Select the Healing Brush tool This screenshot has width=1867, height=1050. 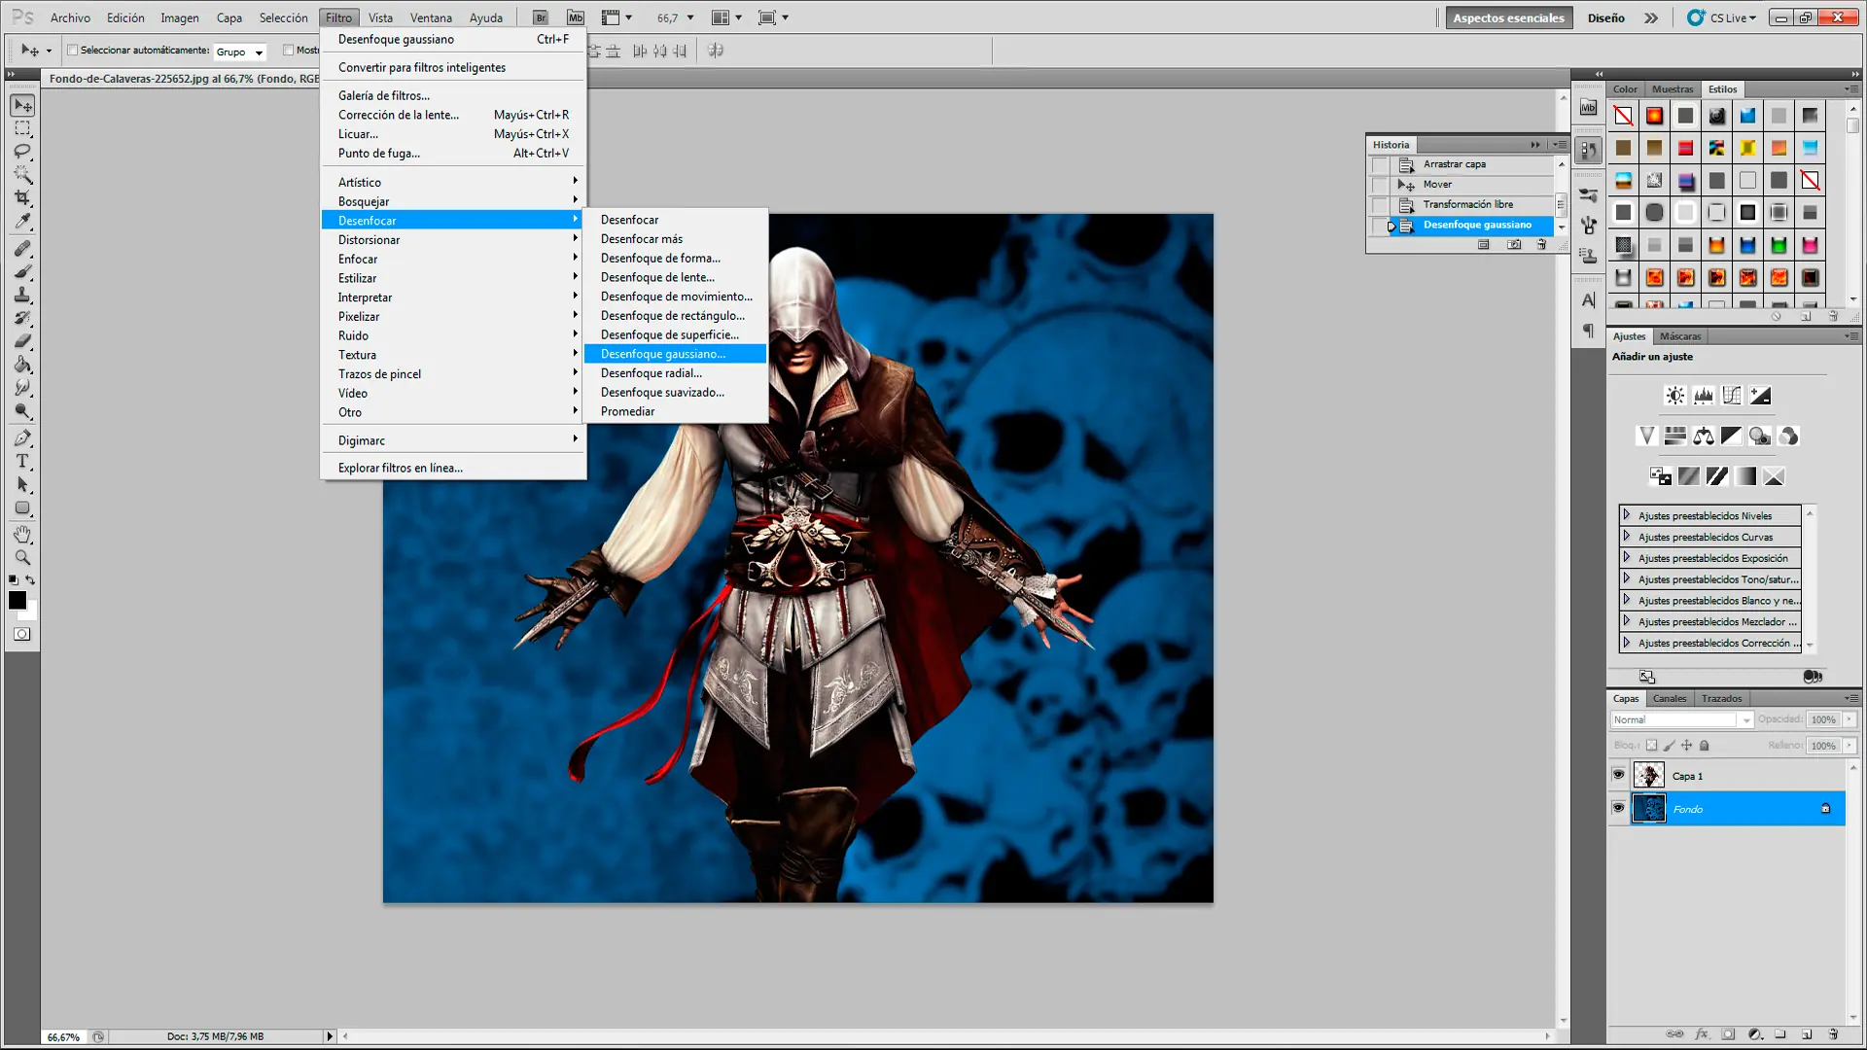[22, 249]
